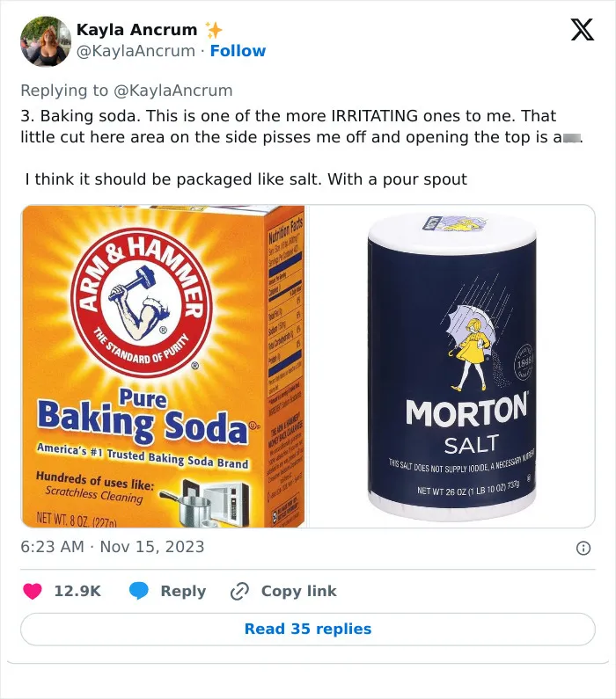
Task: Open the tweet info circle icon
Action: tap(583, 548)
